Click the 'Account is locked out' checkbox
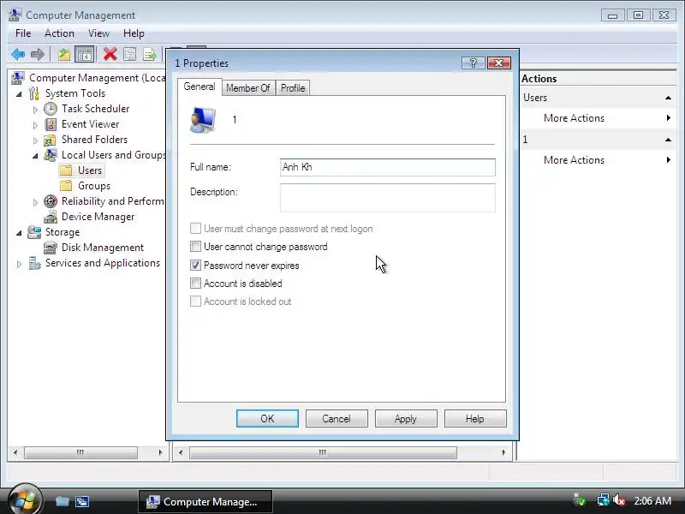Screen dimensions: 685x514 (x=195, y=302)
